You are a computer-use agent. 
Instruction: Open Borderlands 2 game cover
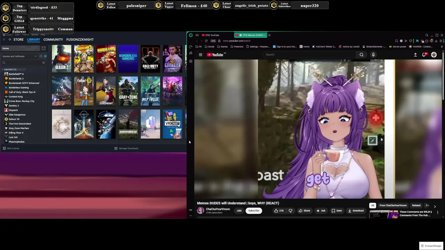[84, 59]
